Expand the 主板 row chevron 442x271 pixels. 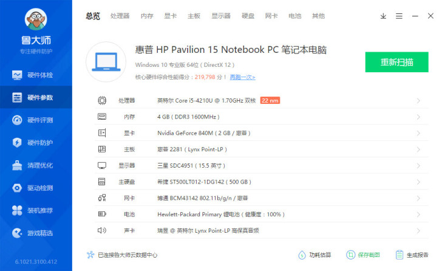pos(418,149)
